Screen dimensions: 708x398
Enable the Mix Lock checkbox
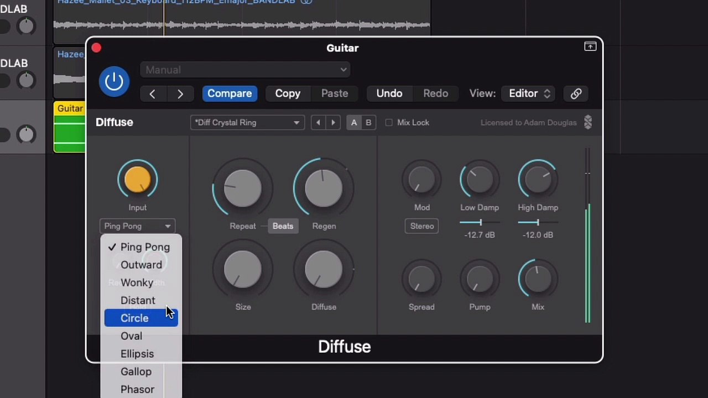click(x=389, y=123)
